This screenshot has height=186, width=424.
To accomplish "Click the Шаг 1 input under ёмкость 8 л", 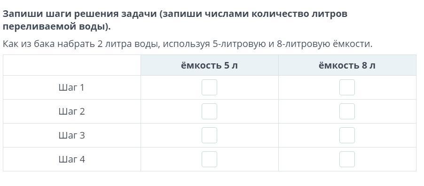I will tap(347, 87).
